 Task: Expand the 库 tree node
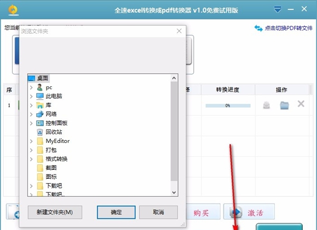pyautogui.click(x=31, y=105)
